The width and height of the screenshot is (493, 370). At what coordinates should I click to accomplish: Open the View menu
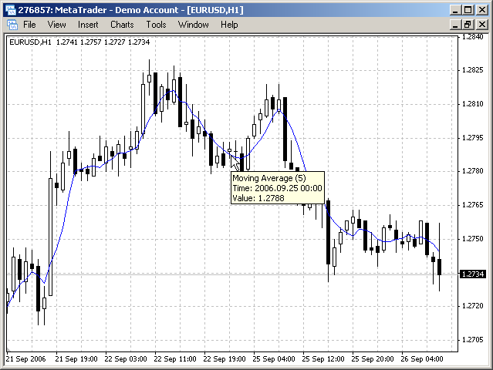[x=56, y=25]
